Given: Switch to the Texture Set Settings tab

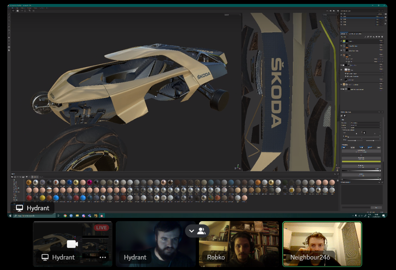Looking at the screenshot, I should pos(355,33).
